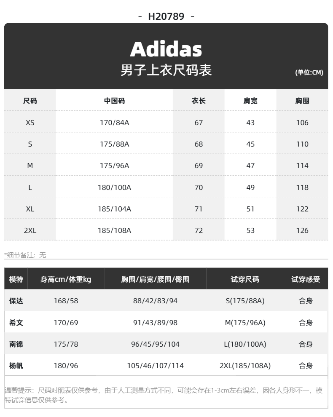Click model name 保达
Screen dimensions: 333x417
(x=16, y=301)
